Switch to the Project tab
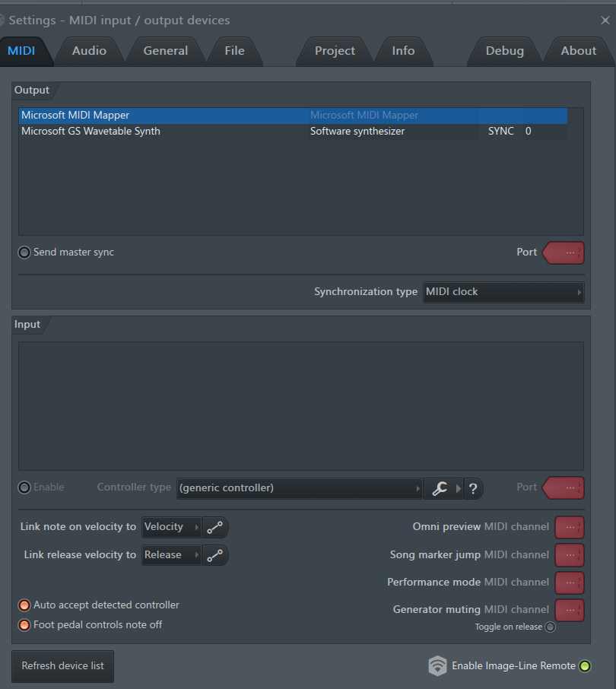The height and width of the screenshot is (689, 616). coord(335,51)
